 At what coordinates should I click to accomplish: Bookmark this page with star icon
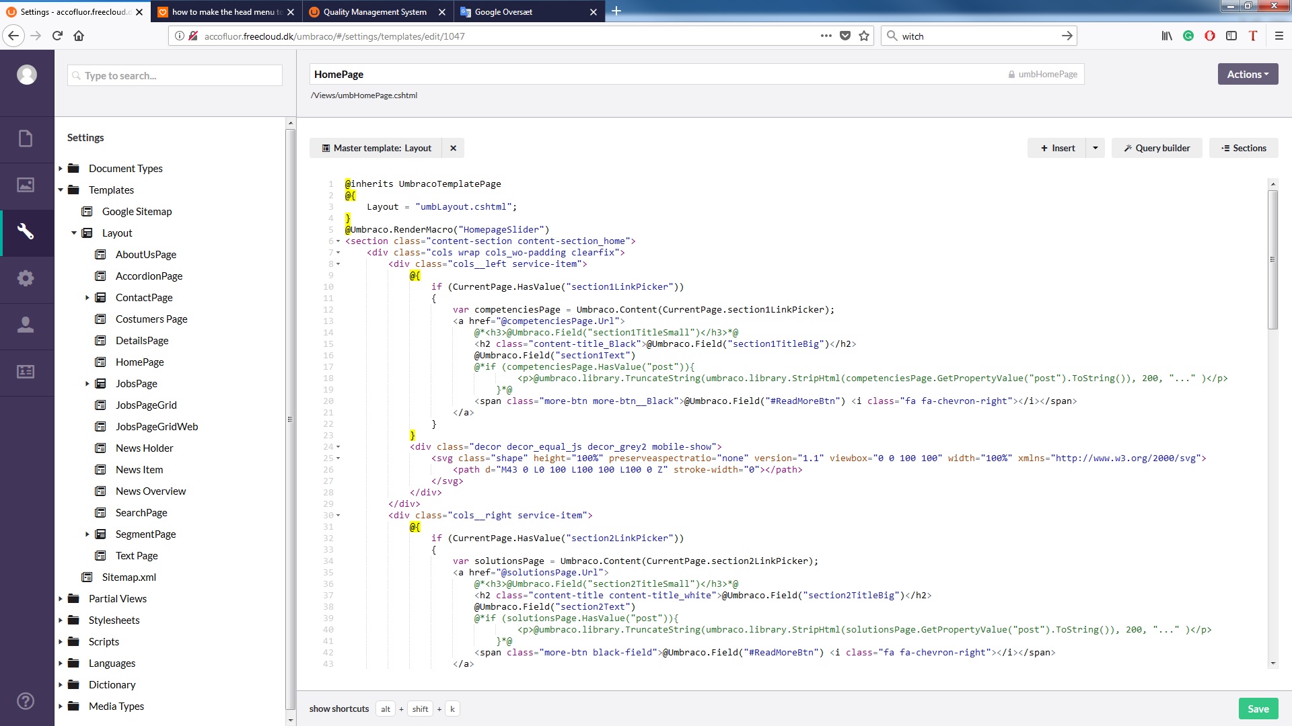(864, 36)
